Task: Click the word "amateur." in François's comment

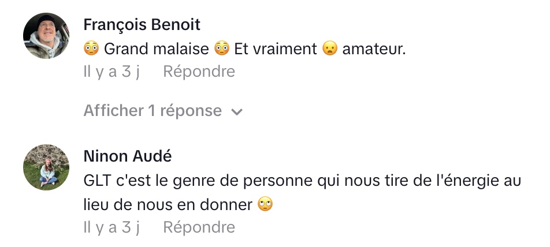Action: tap(374, 49)
